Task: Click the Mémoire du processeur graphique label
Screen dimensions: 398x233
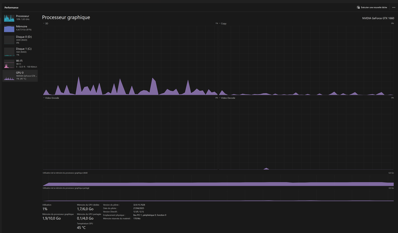Action: coord(58,214)
